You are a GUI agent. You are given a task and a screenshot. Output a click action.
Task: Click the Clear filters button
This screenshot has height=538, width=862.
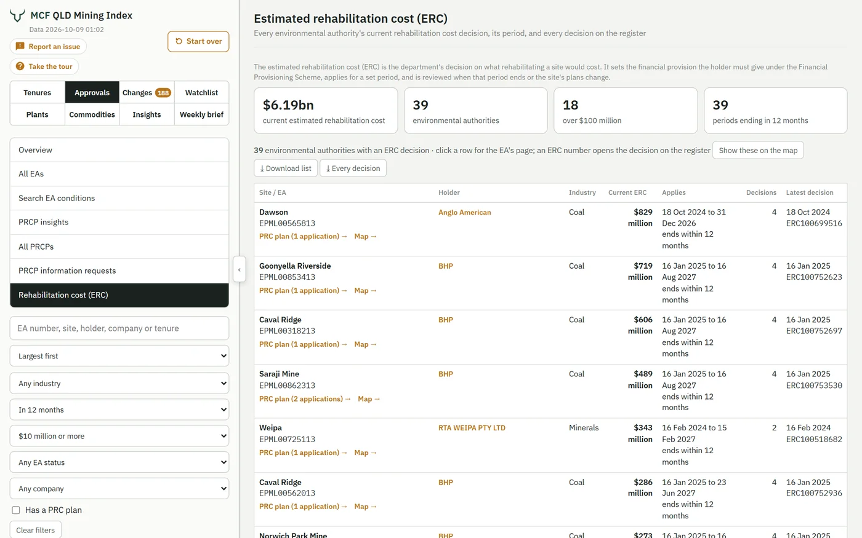click(36, 530)
